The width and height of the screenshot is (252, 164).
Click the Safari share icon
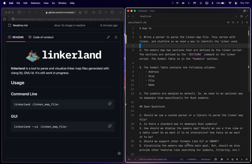tap(100, 12)
